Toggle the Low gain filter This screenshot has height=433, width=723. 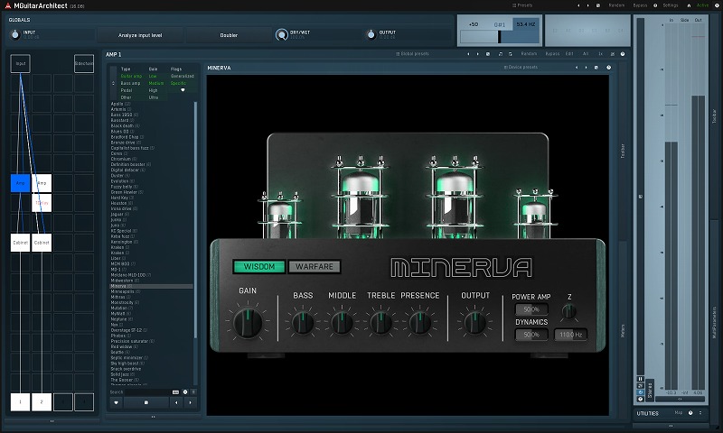point(153,77)
